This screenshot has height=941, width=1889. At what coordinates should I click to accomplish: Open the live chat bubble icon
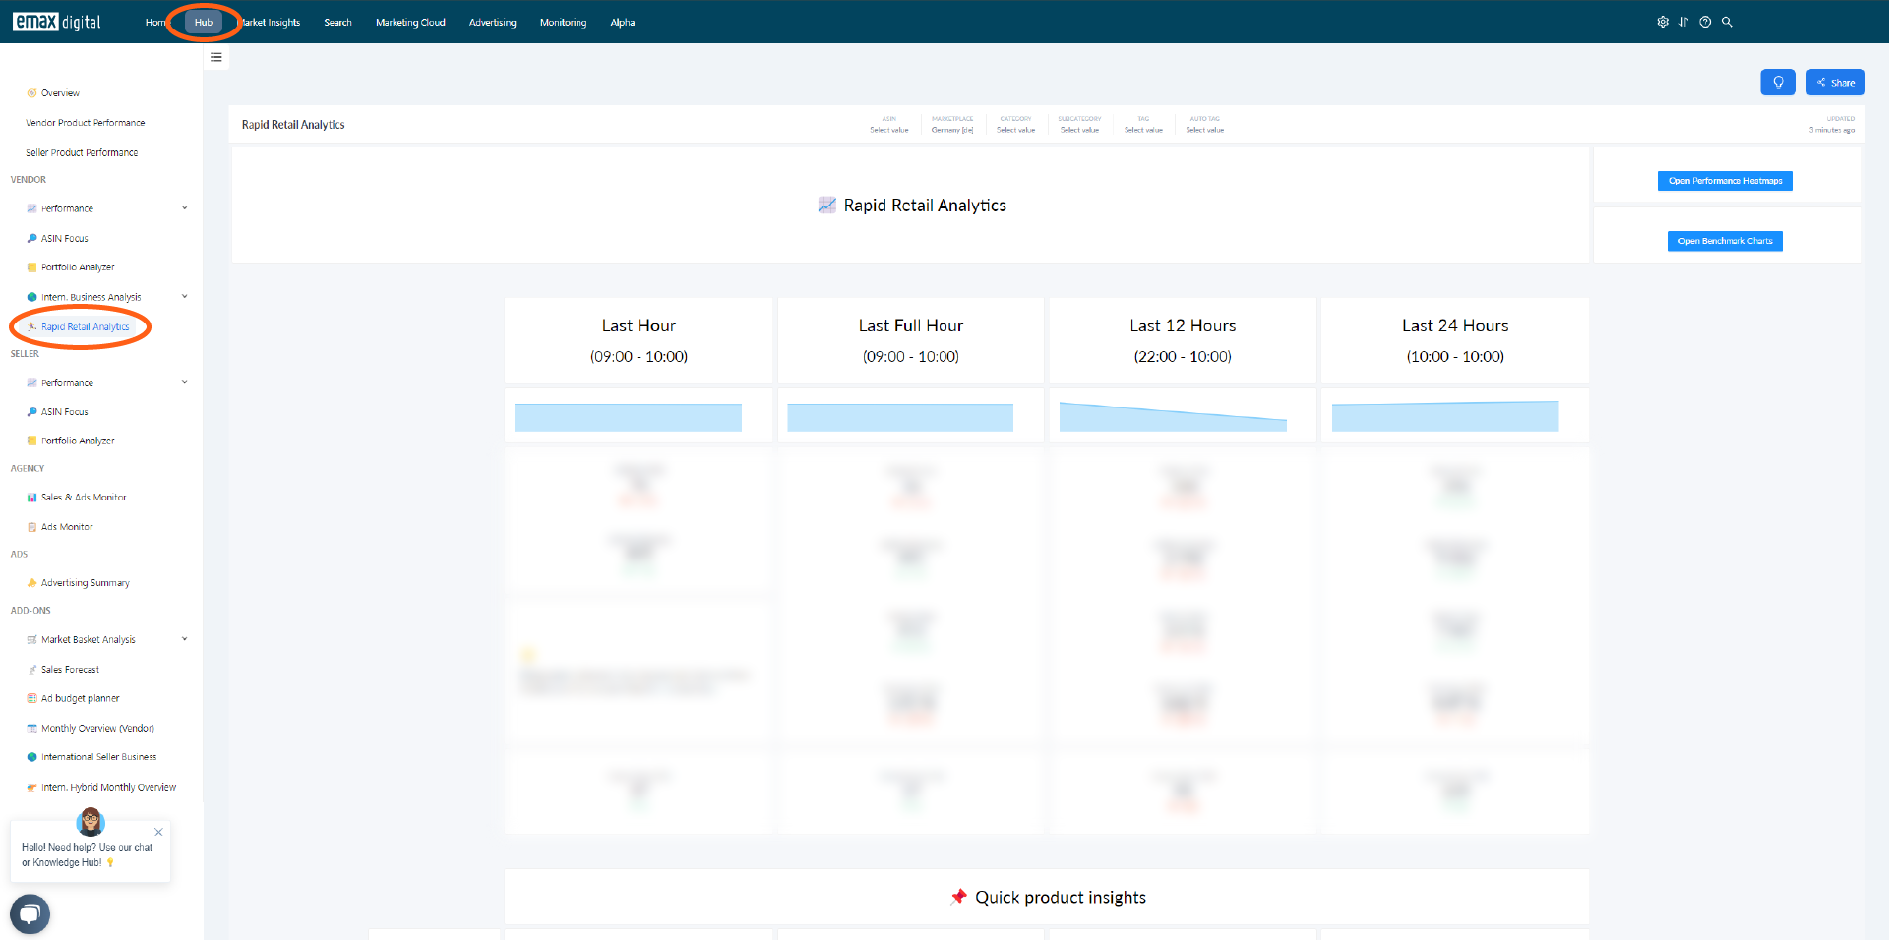click(30, 913)
